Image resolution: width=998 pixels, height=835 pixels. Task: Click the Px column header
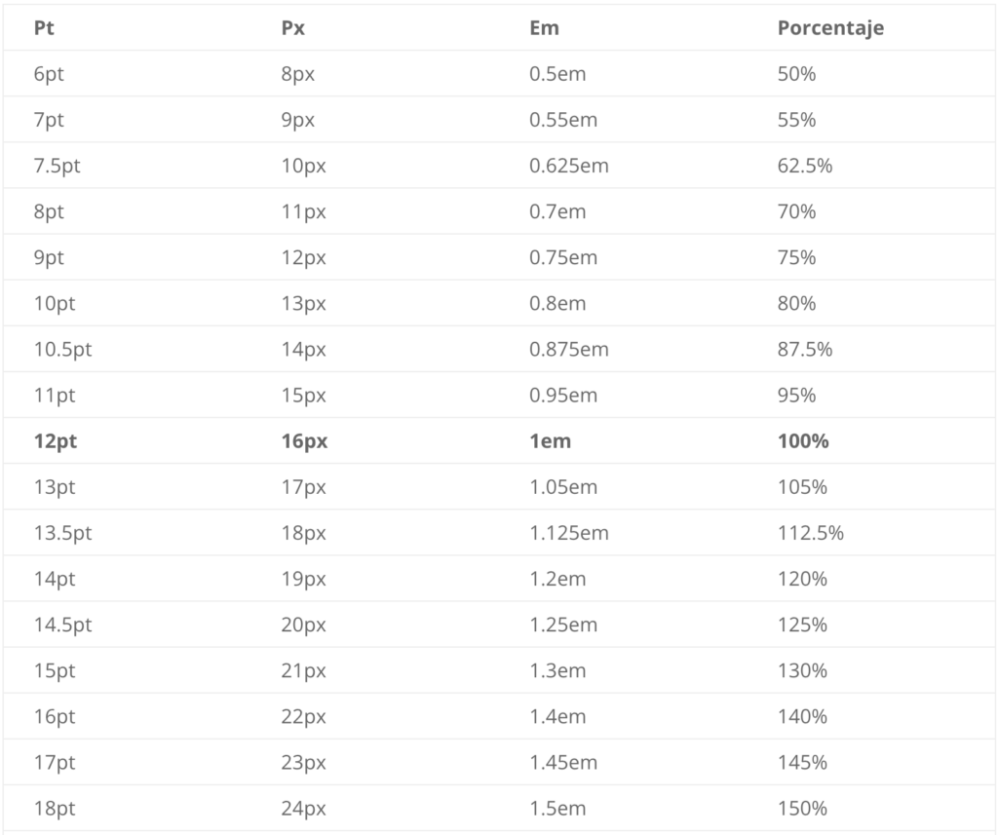[293, 28]
